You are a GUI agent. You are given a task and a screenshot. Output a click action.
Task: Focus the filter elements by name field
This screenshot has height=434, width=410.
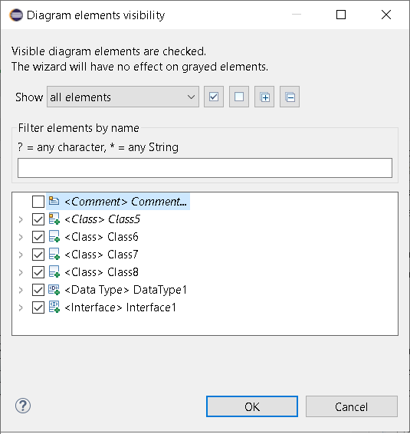point(205,168)
